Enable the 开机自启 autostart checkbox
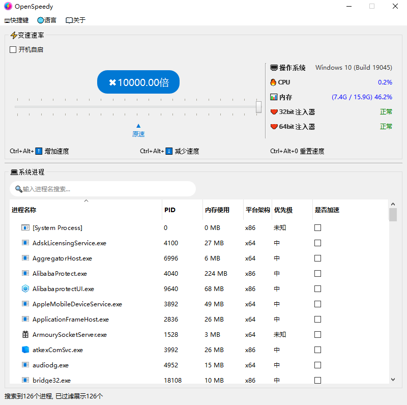This screenshot has width=407, height=405. coord(13,50)
